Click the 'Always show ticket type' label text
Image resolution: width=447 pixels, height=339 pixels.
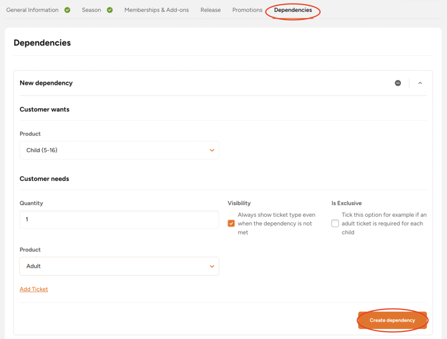coord(276,224)
